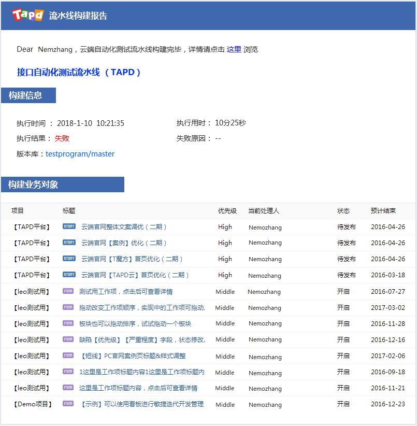Image resolution: width=417 pixels, height=426 pixels.
Task: Click the red 失败 execution result
Action: pyautogui.click(x=62, y=138)
